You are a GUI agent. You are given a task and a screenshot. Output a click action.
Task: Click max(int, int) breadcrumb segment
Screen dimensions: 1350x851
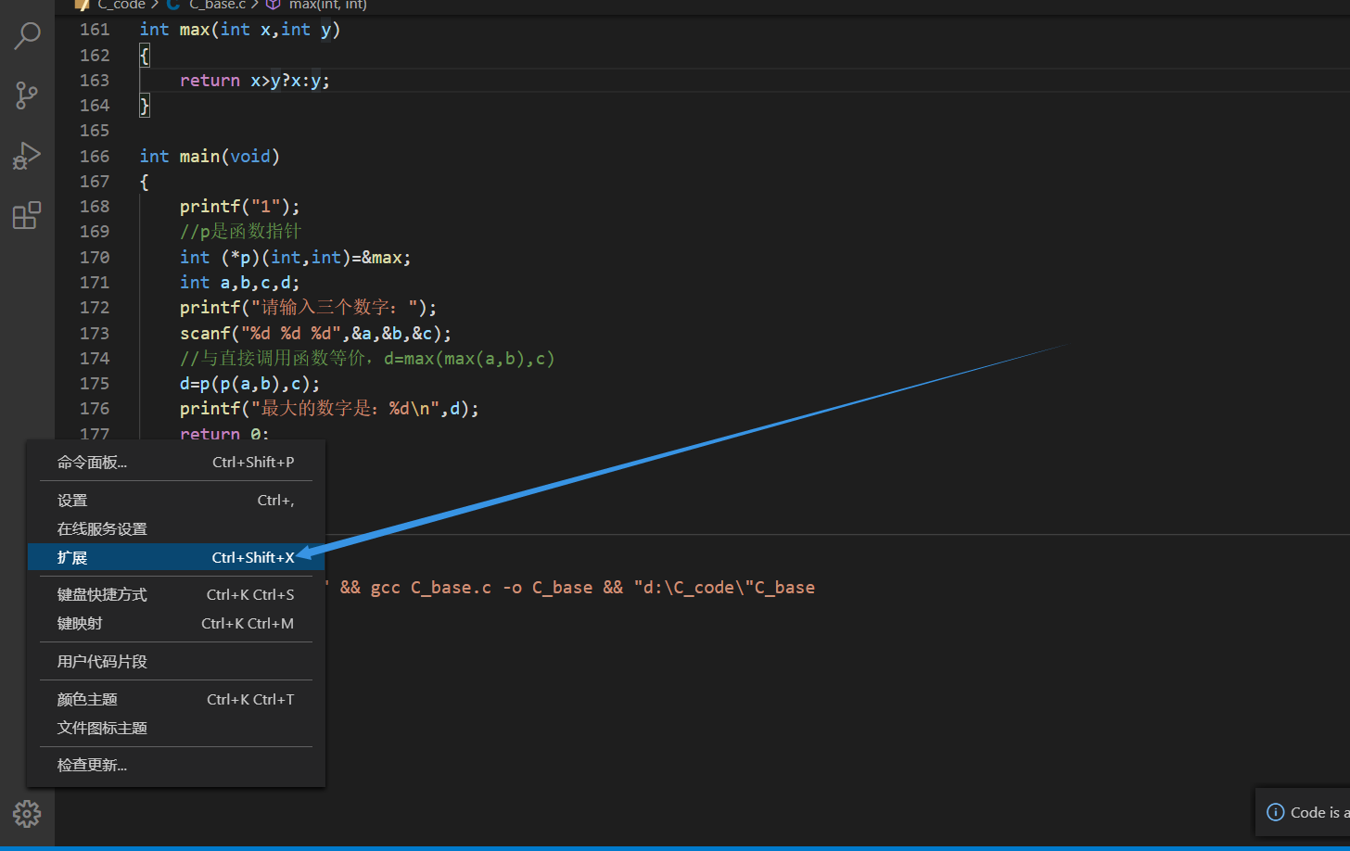328,5
